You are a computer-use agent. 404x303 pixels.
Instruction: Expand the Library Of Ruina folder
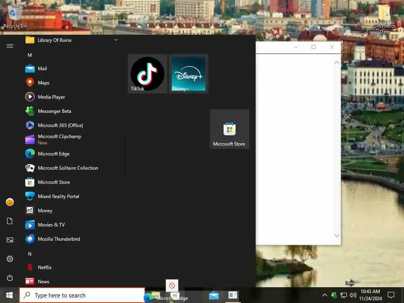72,40
